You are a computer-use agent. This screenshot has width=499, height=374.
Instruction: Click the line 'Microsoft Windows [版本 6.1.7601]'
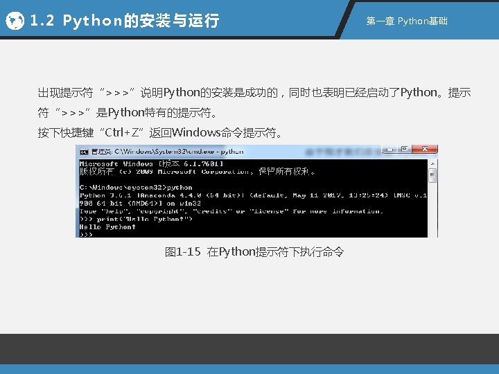coord(152,163)
